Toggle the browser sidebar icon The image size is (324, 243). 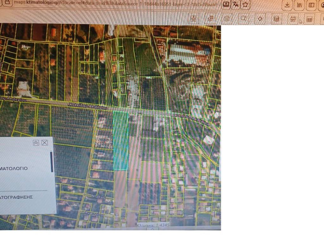pyautogui.click(x=312, y=5)
